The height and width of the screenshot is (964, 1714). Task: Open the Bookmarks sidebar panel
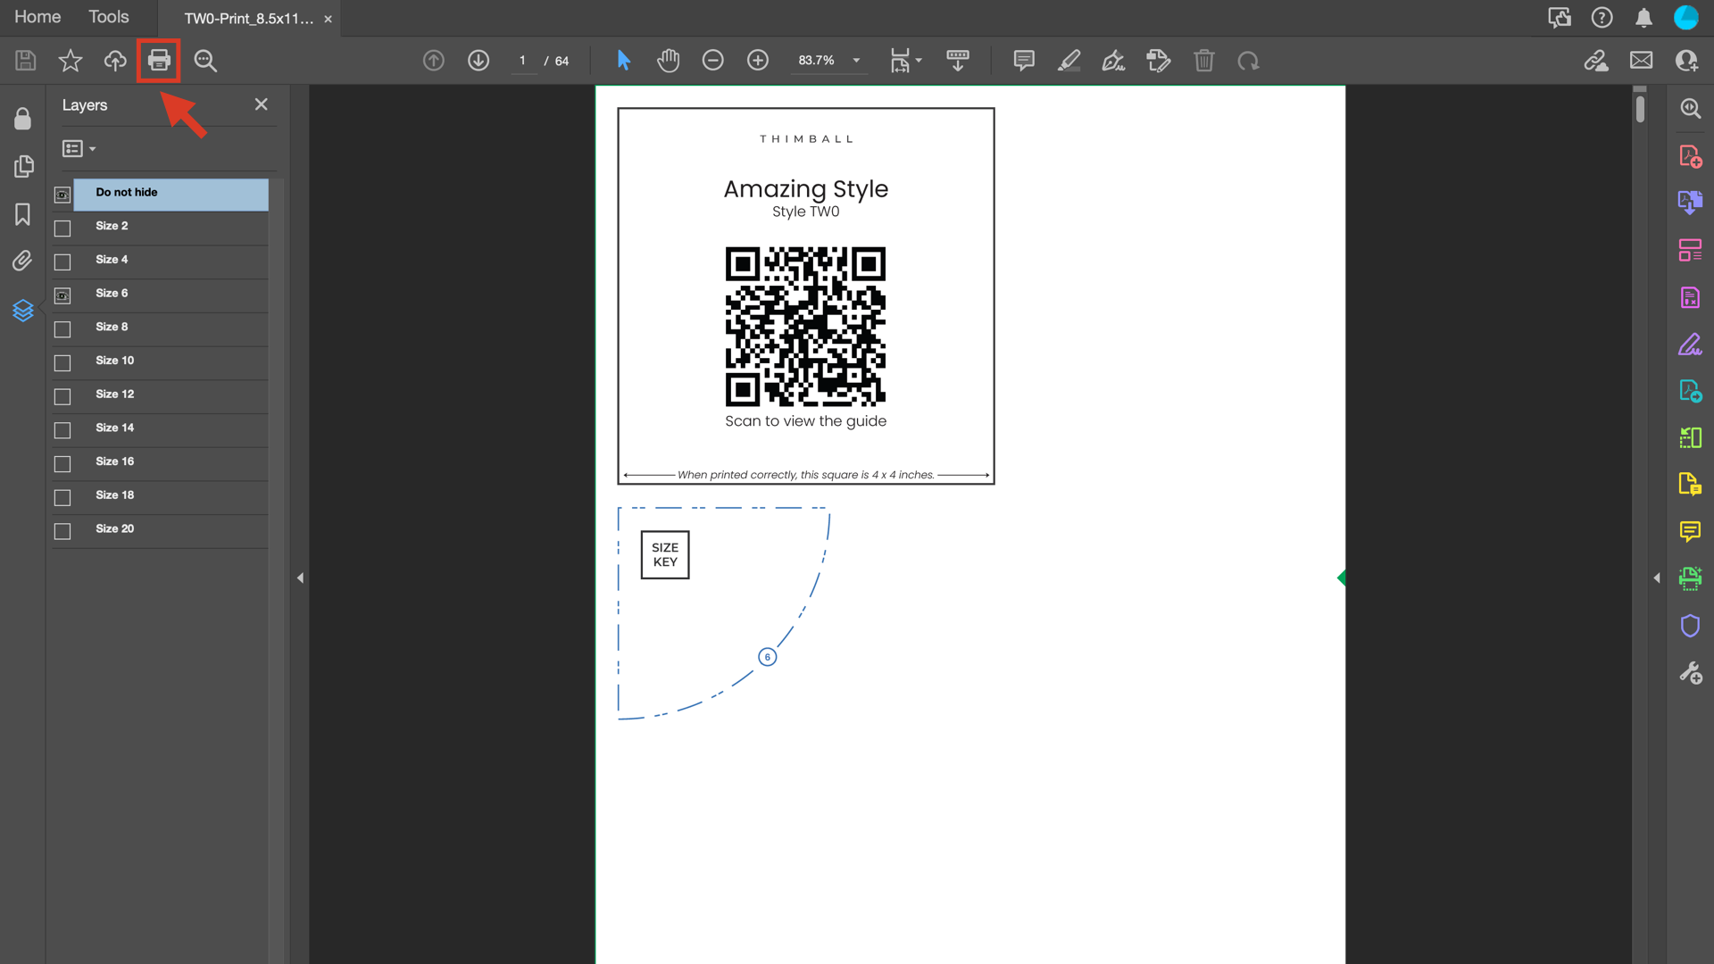click(23, 214)
